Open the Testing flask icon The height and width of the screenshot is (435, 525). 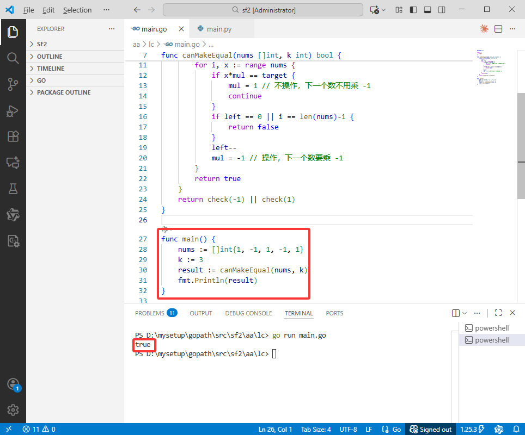tap(13, 189)
